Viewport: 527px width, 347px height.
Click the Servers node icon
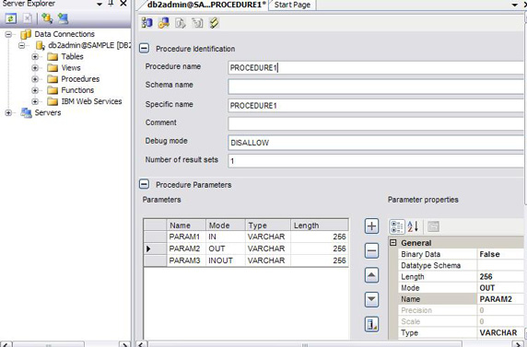(x=26, y=112)
